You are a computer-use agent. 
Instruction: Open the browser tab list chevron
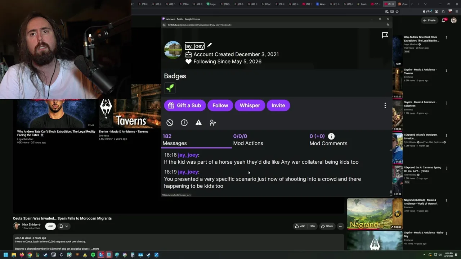(x=425, y=4)
